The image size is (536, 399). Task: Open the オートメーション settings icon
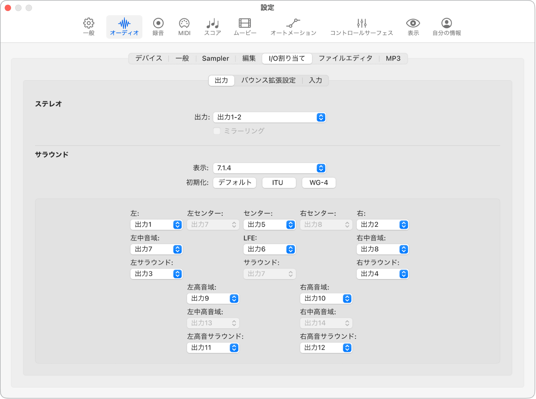293,26
